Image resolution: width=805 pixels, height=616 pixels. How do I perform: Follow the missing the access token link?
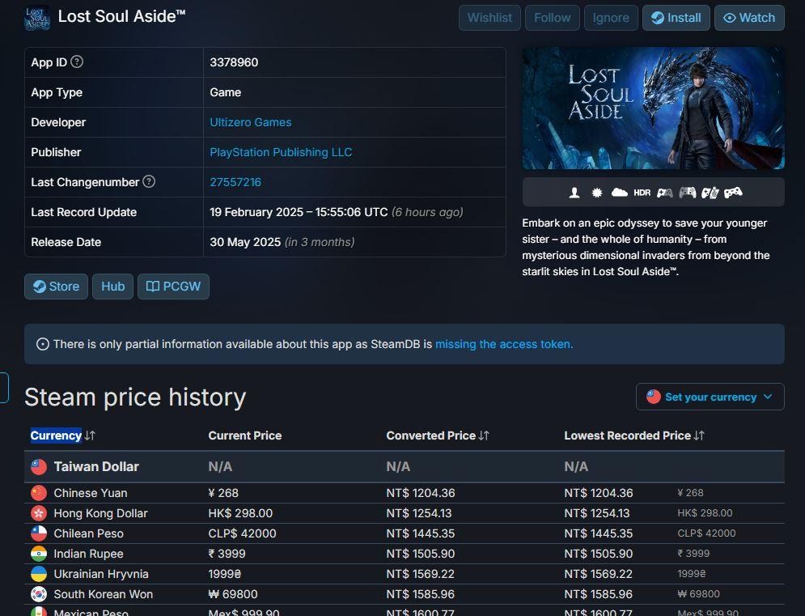click(x=504, y=344)
